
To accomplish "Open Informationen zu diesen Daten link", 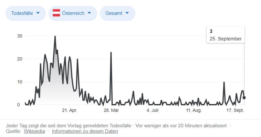I will pos(85,131).
